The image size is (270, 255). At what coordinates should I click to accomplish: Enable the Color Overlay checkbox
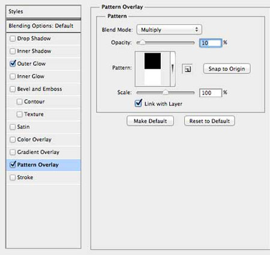tap(13, 139)
